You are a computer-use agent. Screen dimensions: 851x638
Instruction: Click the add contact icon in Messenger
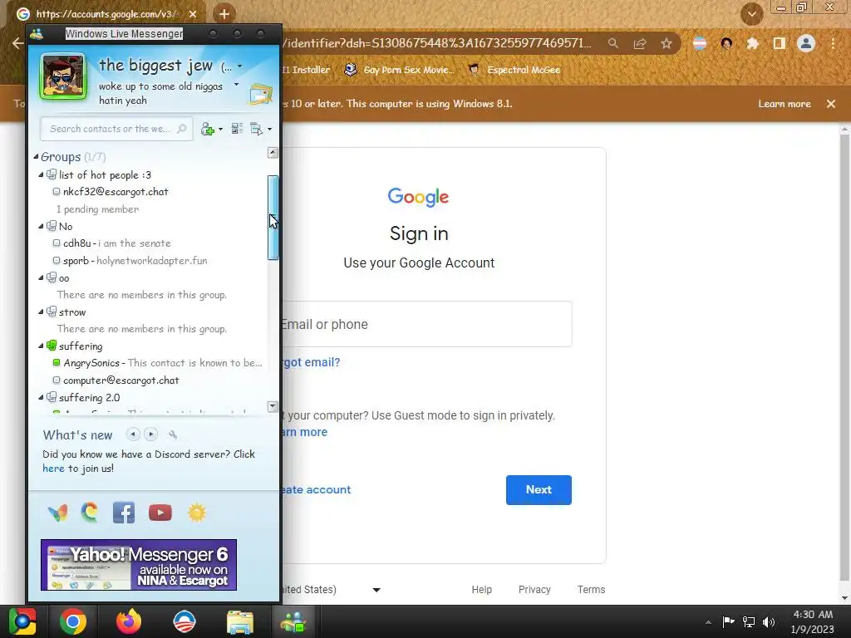point(207,129)
